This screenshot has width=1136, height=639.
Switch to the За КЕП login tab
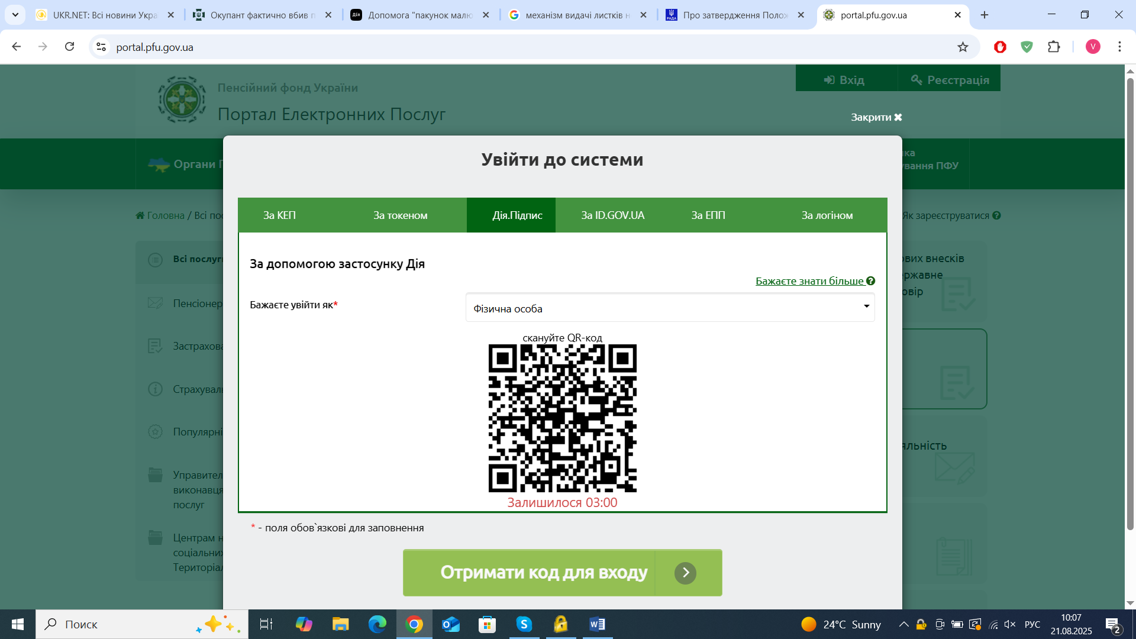coord(279,215)
